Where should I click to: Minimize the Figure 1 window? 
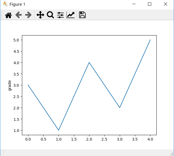pos(134,4)
